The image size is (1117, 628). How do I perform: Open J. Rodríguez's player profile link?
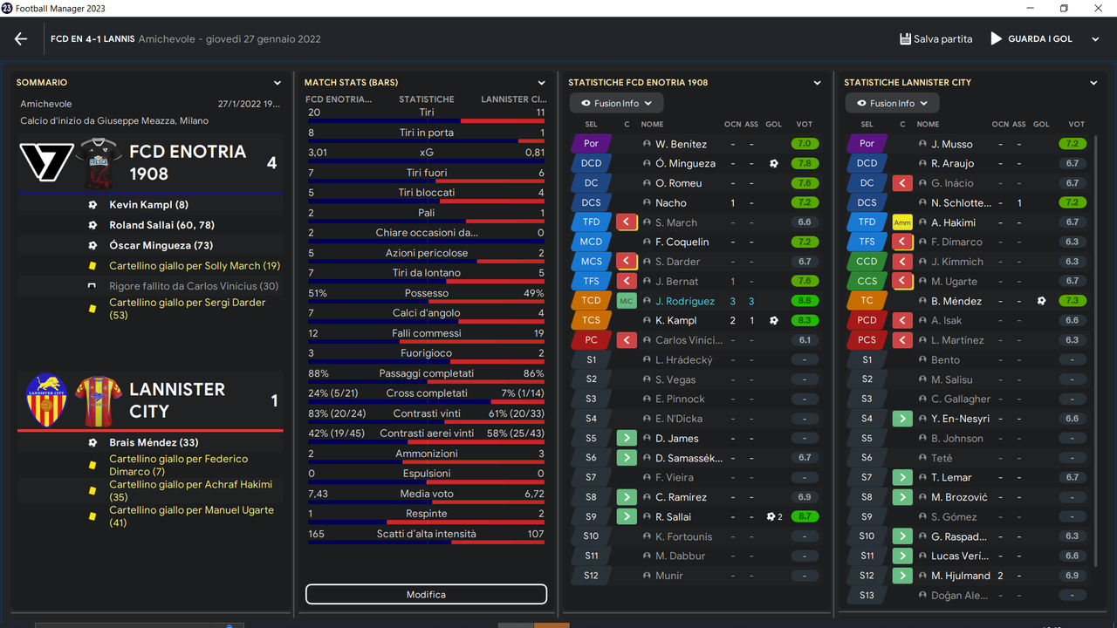click(685, 301)
